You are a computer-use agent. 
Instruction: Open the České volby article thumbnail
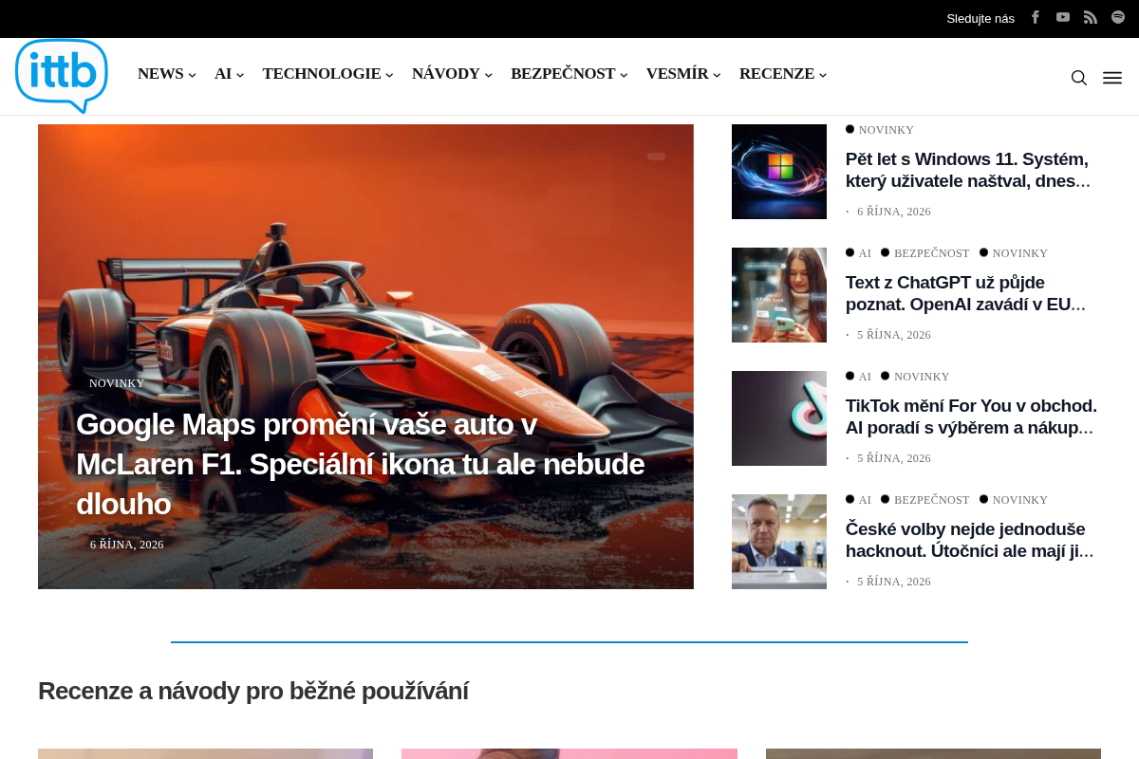pos(779,542)
